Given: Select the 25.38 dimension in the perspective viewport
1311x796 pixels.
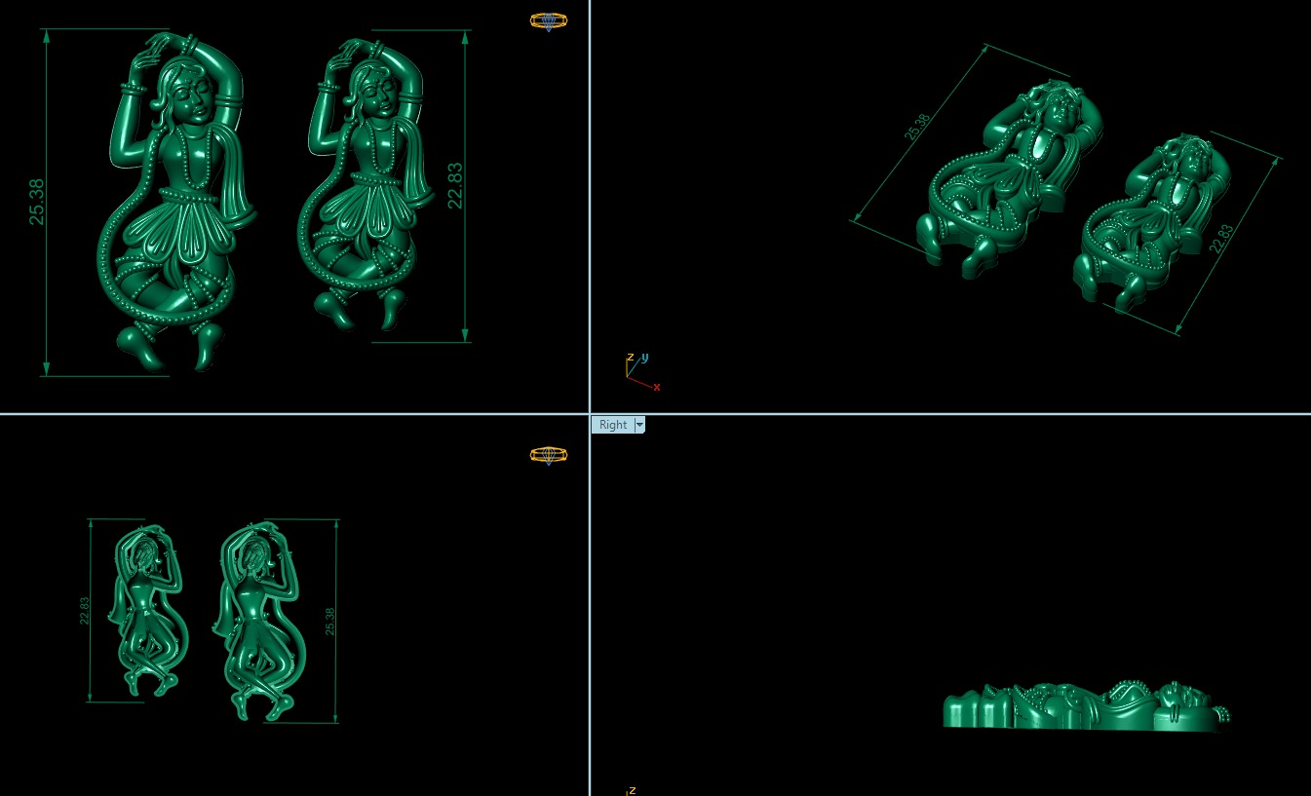Looking at the screenshot, I should (x=918, y=128).
